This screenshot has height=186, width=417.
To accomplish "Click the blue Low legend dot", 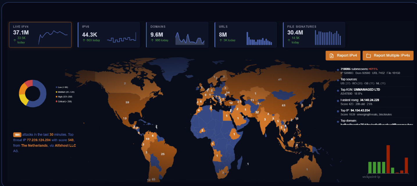I will pos(56,87).
